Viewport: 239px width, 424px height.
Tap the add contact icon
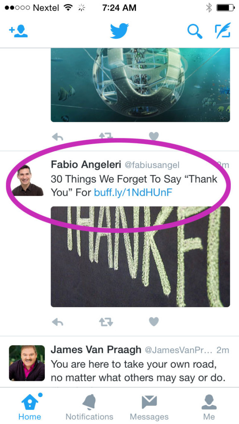pos(18,31)
